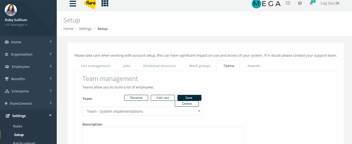Expand the Enterprise sidebar chevron
The width and height of the screenshot is (352, 144).
(x=51, y=91)
